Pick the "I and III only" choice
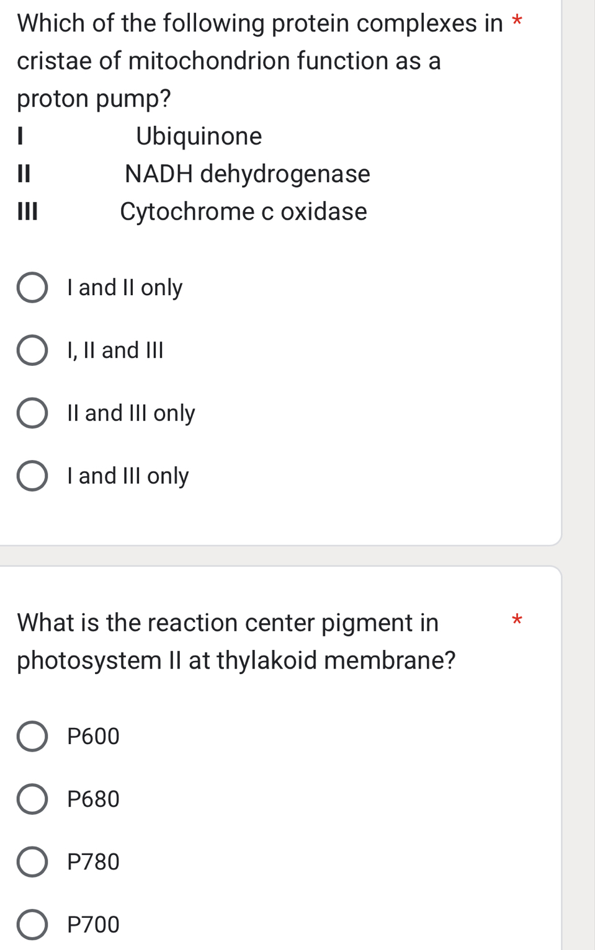Image resolution: width=595 pixels, height=950 pixels. point(33,476)
